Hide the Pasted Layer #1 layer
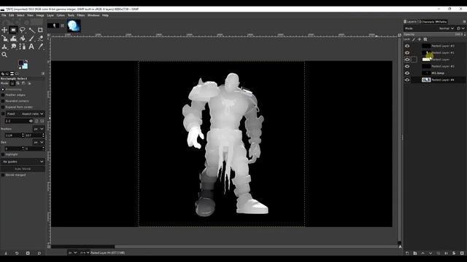This screenshot has width=467, height=262. click(407, 53)
